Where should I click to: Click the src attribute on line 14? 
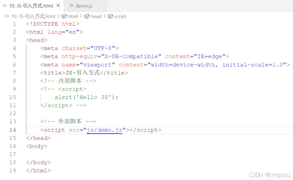pyautogui.click(x=74, y=130)
